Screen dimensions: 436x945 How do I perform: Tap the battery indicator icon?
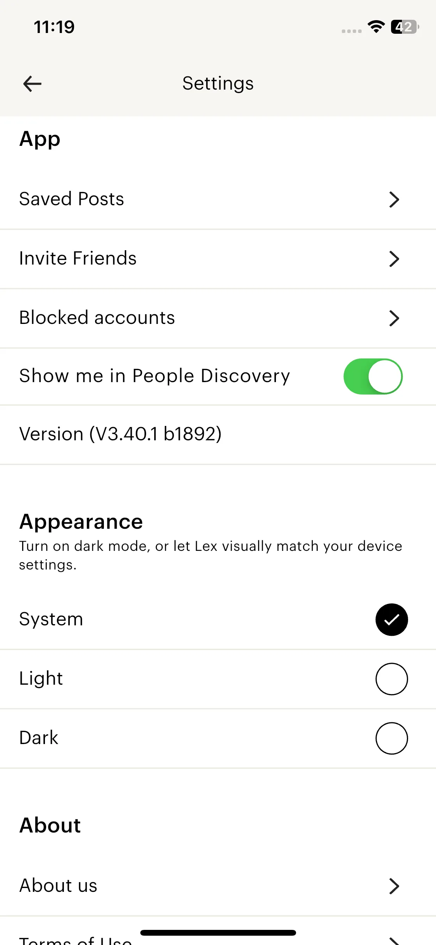(405, 27)
